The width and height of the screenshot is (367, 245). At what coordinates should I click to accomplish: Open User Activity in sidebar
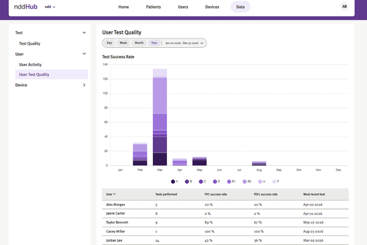pos(30,64)
